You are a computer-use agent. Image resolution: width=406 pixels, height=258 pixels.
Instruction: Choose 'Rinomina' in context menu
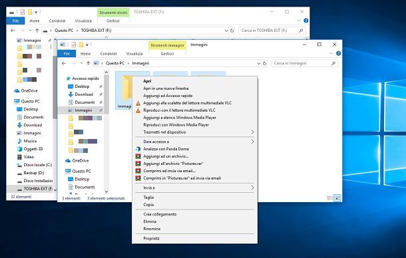[x=152, y=229]
